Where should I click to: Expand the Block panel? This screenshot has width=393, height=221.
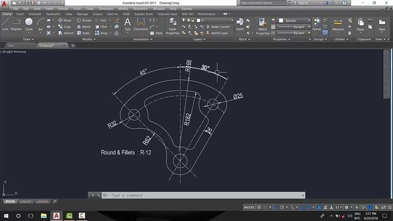tap(244, 39)
